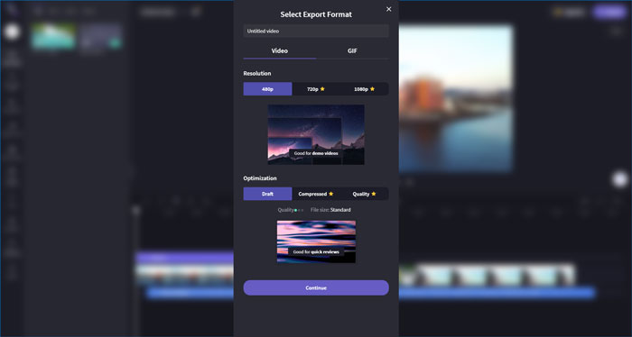Click the premium star beside 720p
The image size is (632, 337).
point(322,89)
